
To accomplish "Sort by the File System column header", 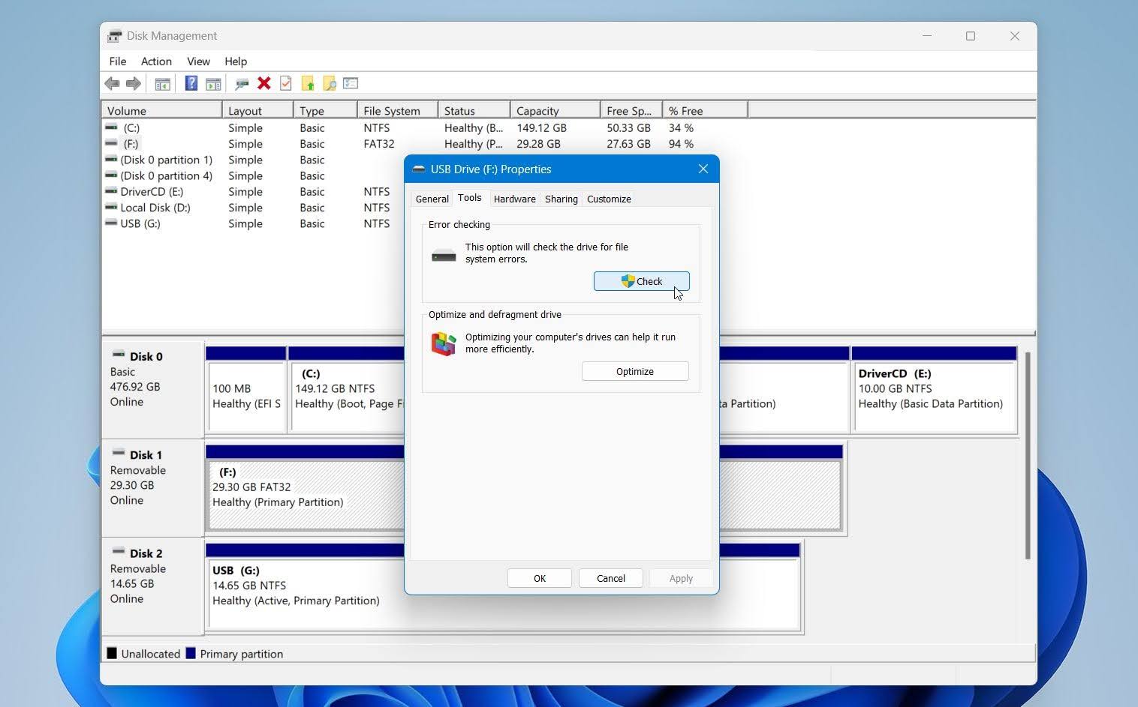I will click(x=398, y=110).
